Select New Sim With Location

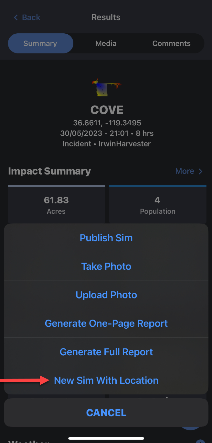tap(106, 381)
